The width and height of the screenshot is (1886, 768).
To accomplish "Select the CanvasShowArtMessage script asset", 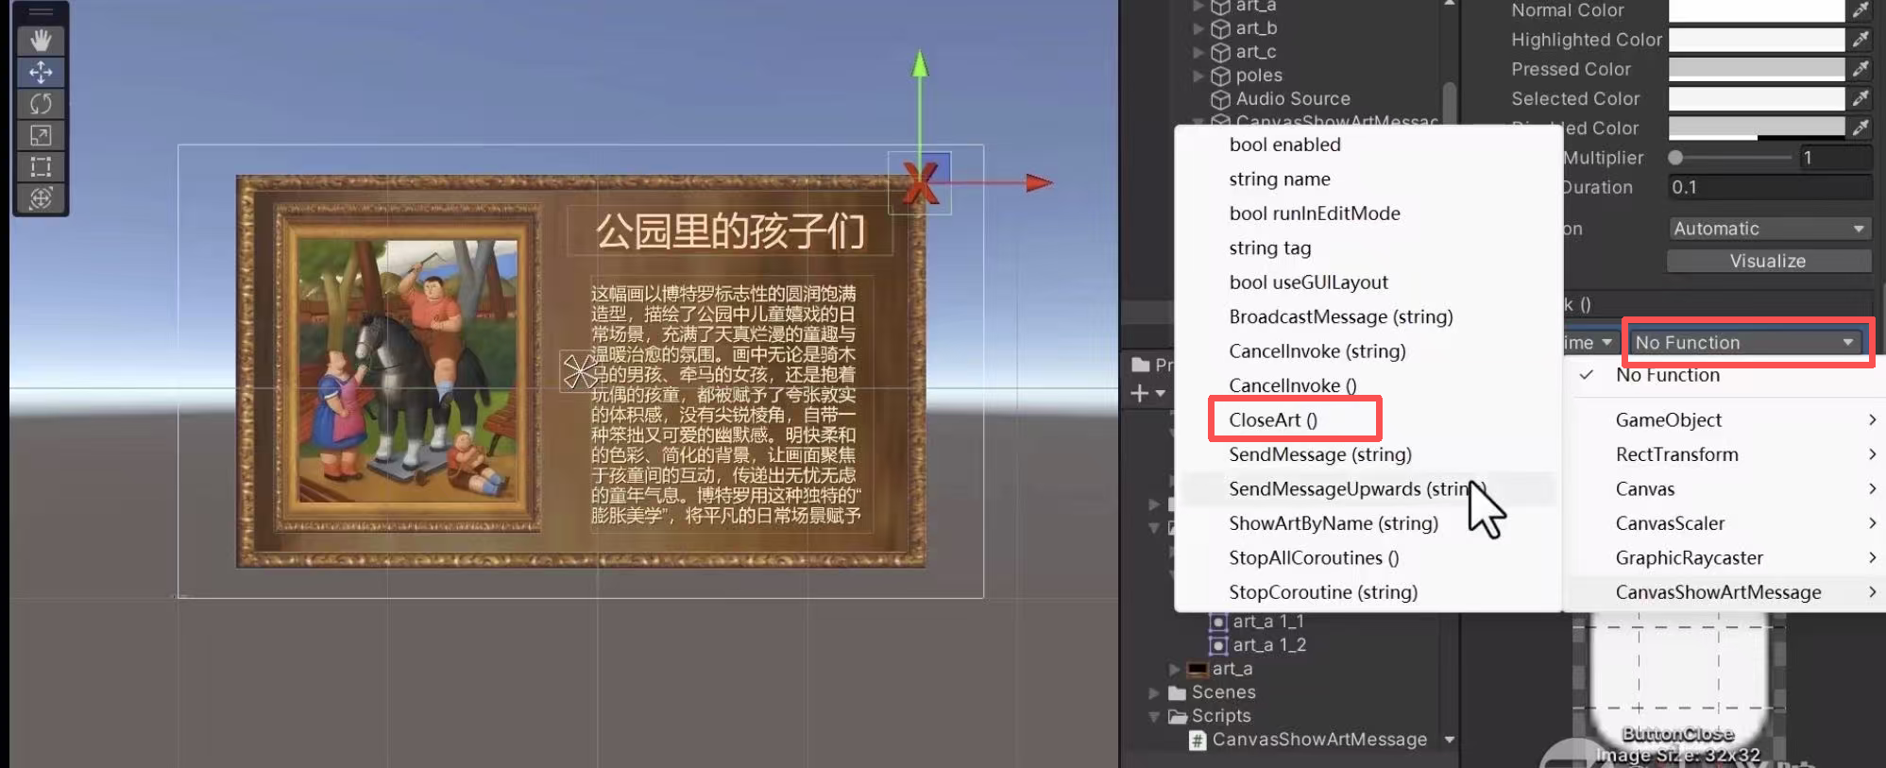I will coord(1319,740).
